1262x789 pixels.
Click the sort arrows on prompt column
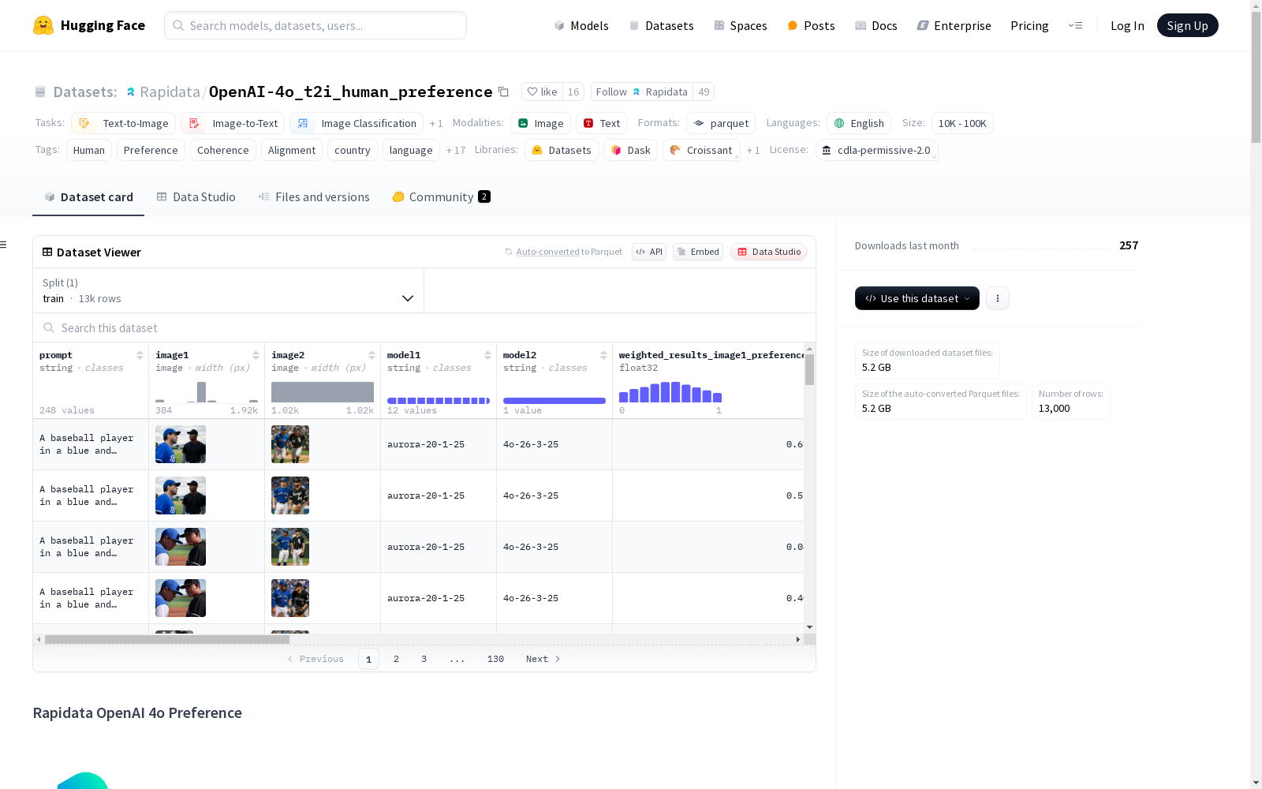(x=140, y=355)
